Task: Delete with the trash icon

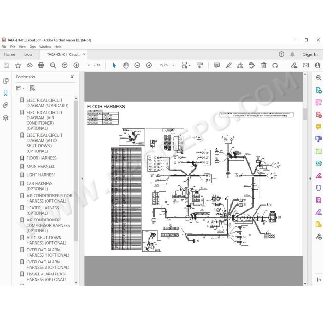Action: coord(263,66)
